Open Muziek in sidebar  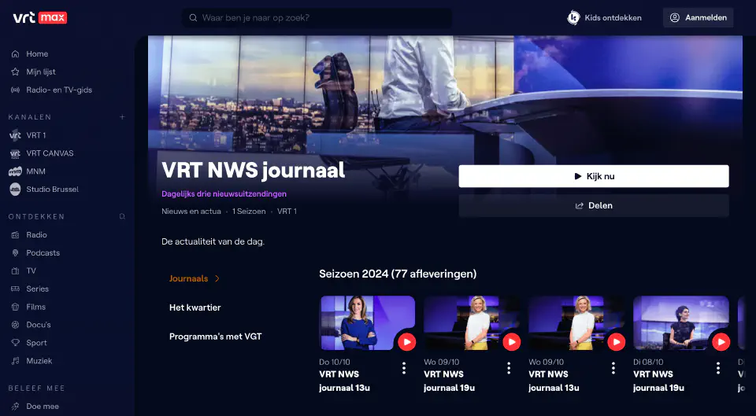pyautogui.click(x=31, y=361)
